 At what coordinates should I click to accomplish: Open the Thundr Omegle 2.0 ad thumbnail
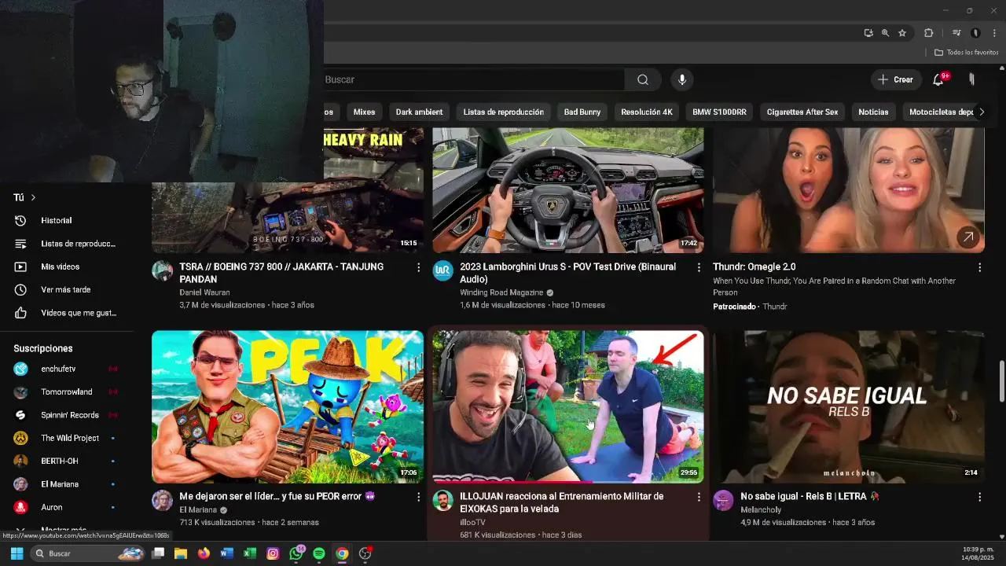pos(848,190)
